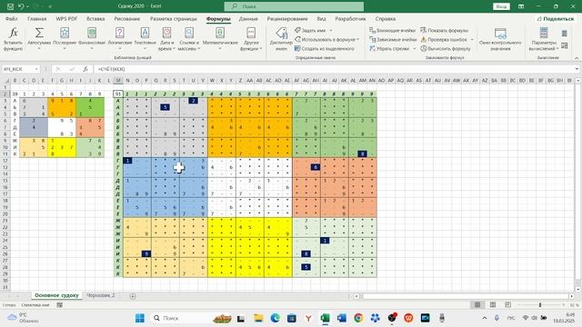Save the workbook with save icon

pos(10,6)
